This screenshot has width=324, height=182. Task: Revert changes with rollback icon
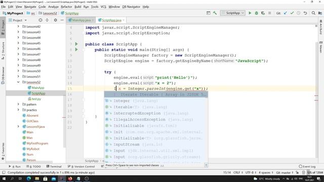305,13
